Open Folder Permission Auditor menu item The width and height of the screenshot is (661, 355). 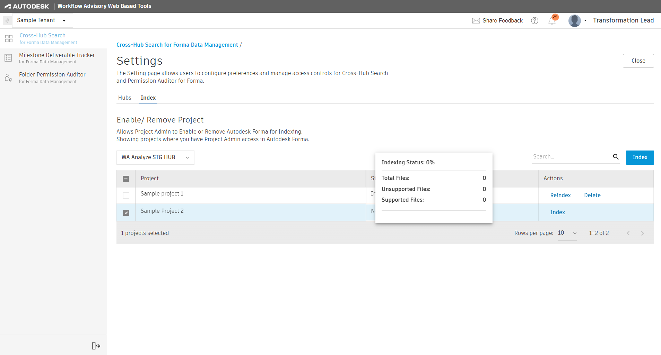(x=53, y=78)
